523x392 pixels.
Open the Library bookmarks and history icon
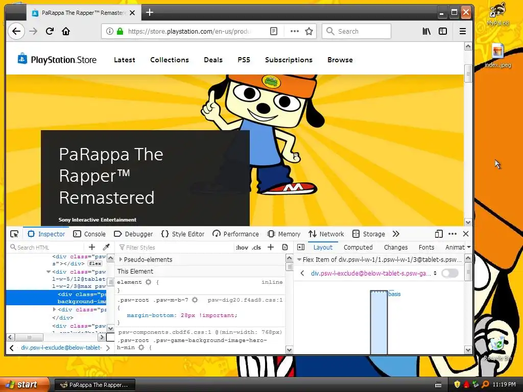point(426,31)
